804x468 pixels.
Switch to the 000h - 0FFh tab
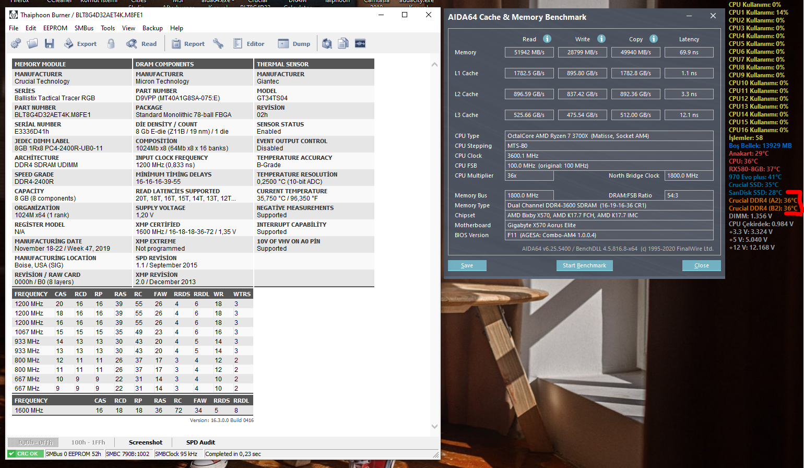point(33,442)
